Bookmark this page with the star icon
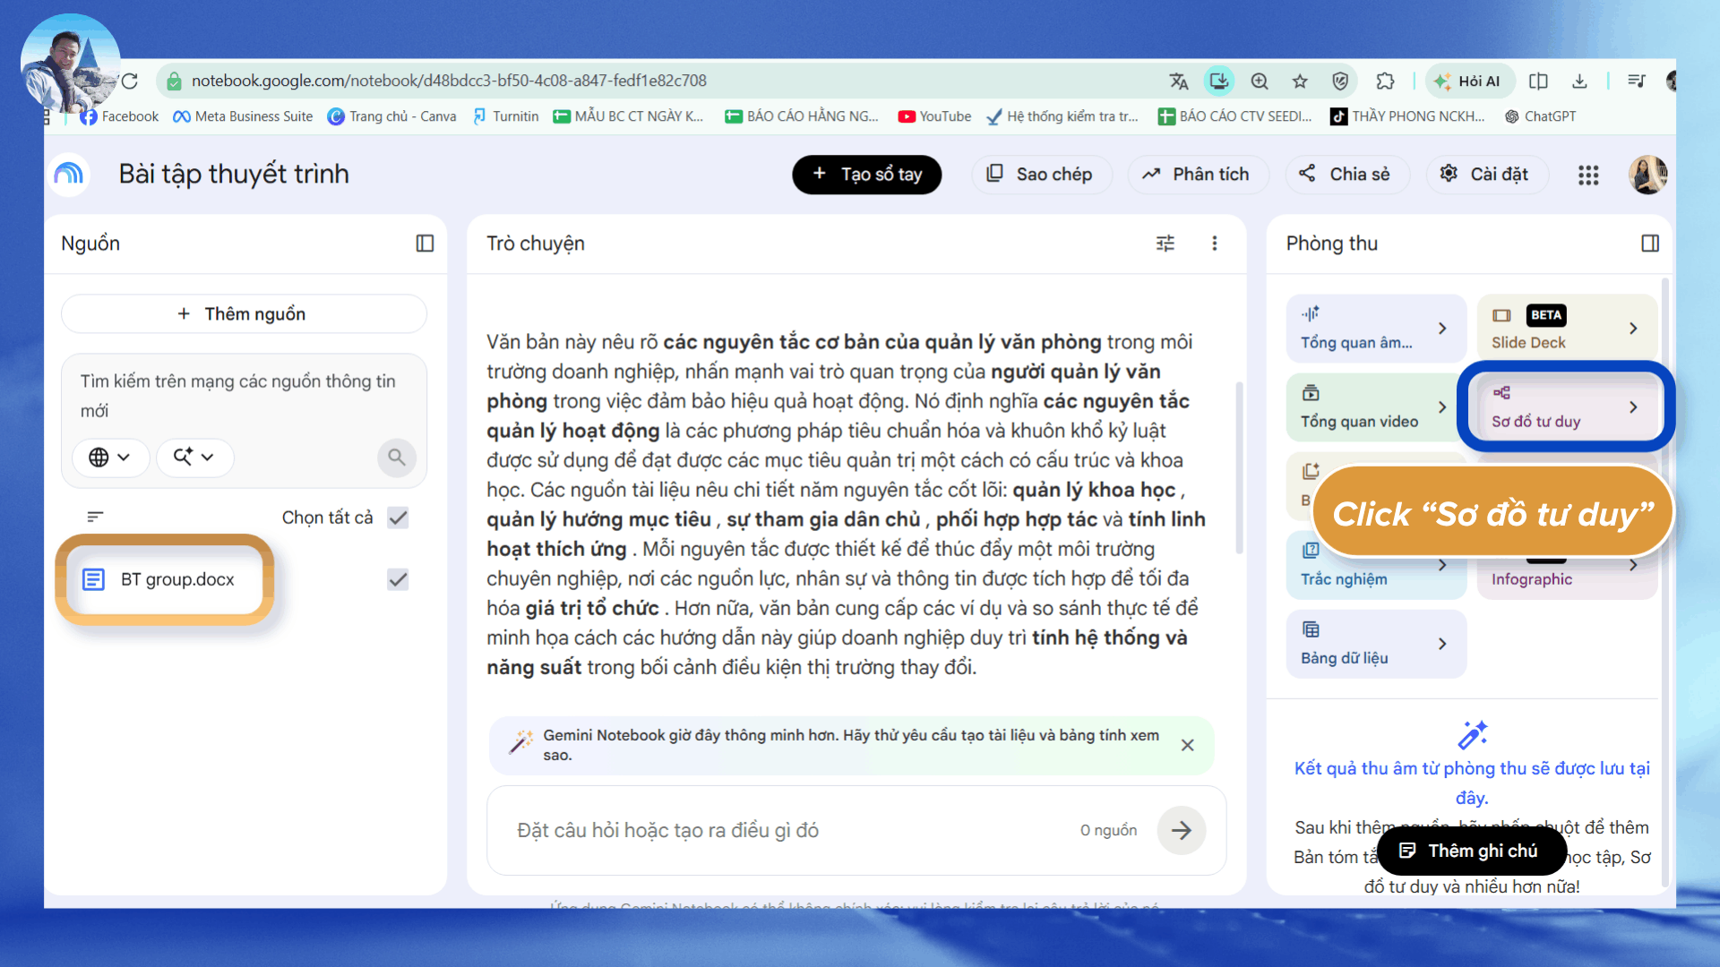1720x967 pixels. tap(1300, 81)
